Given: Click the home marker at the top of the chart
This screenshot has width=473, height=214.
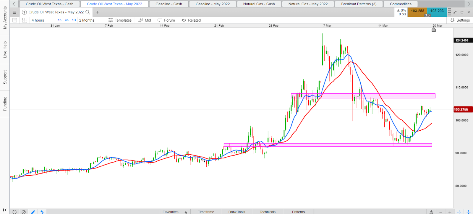Looking at the screenshot, I should point(434,29).
